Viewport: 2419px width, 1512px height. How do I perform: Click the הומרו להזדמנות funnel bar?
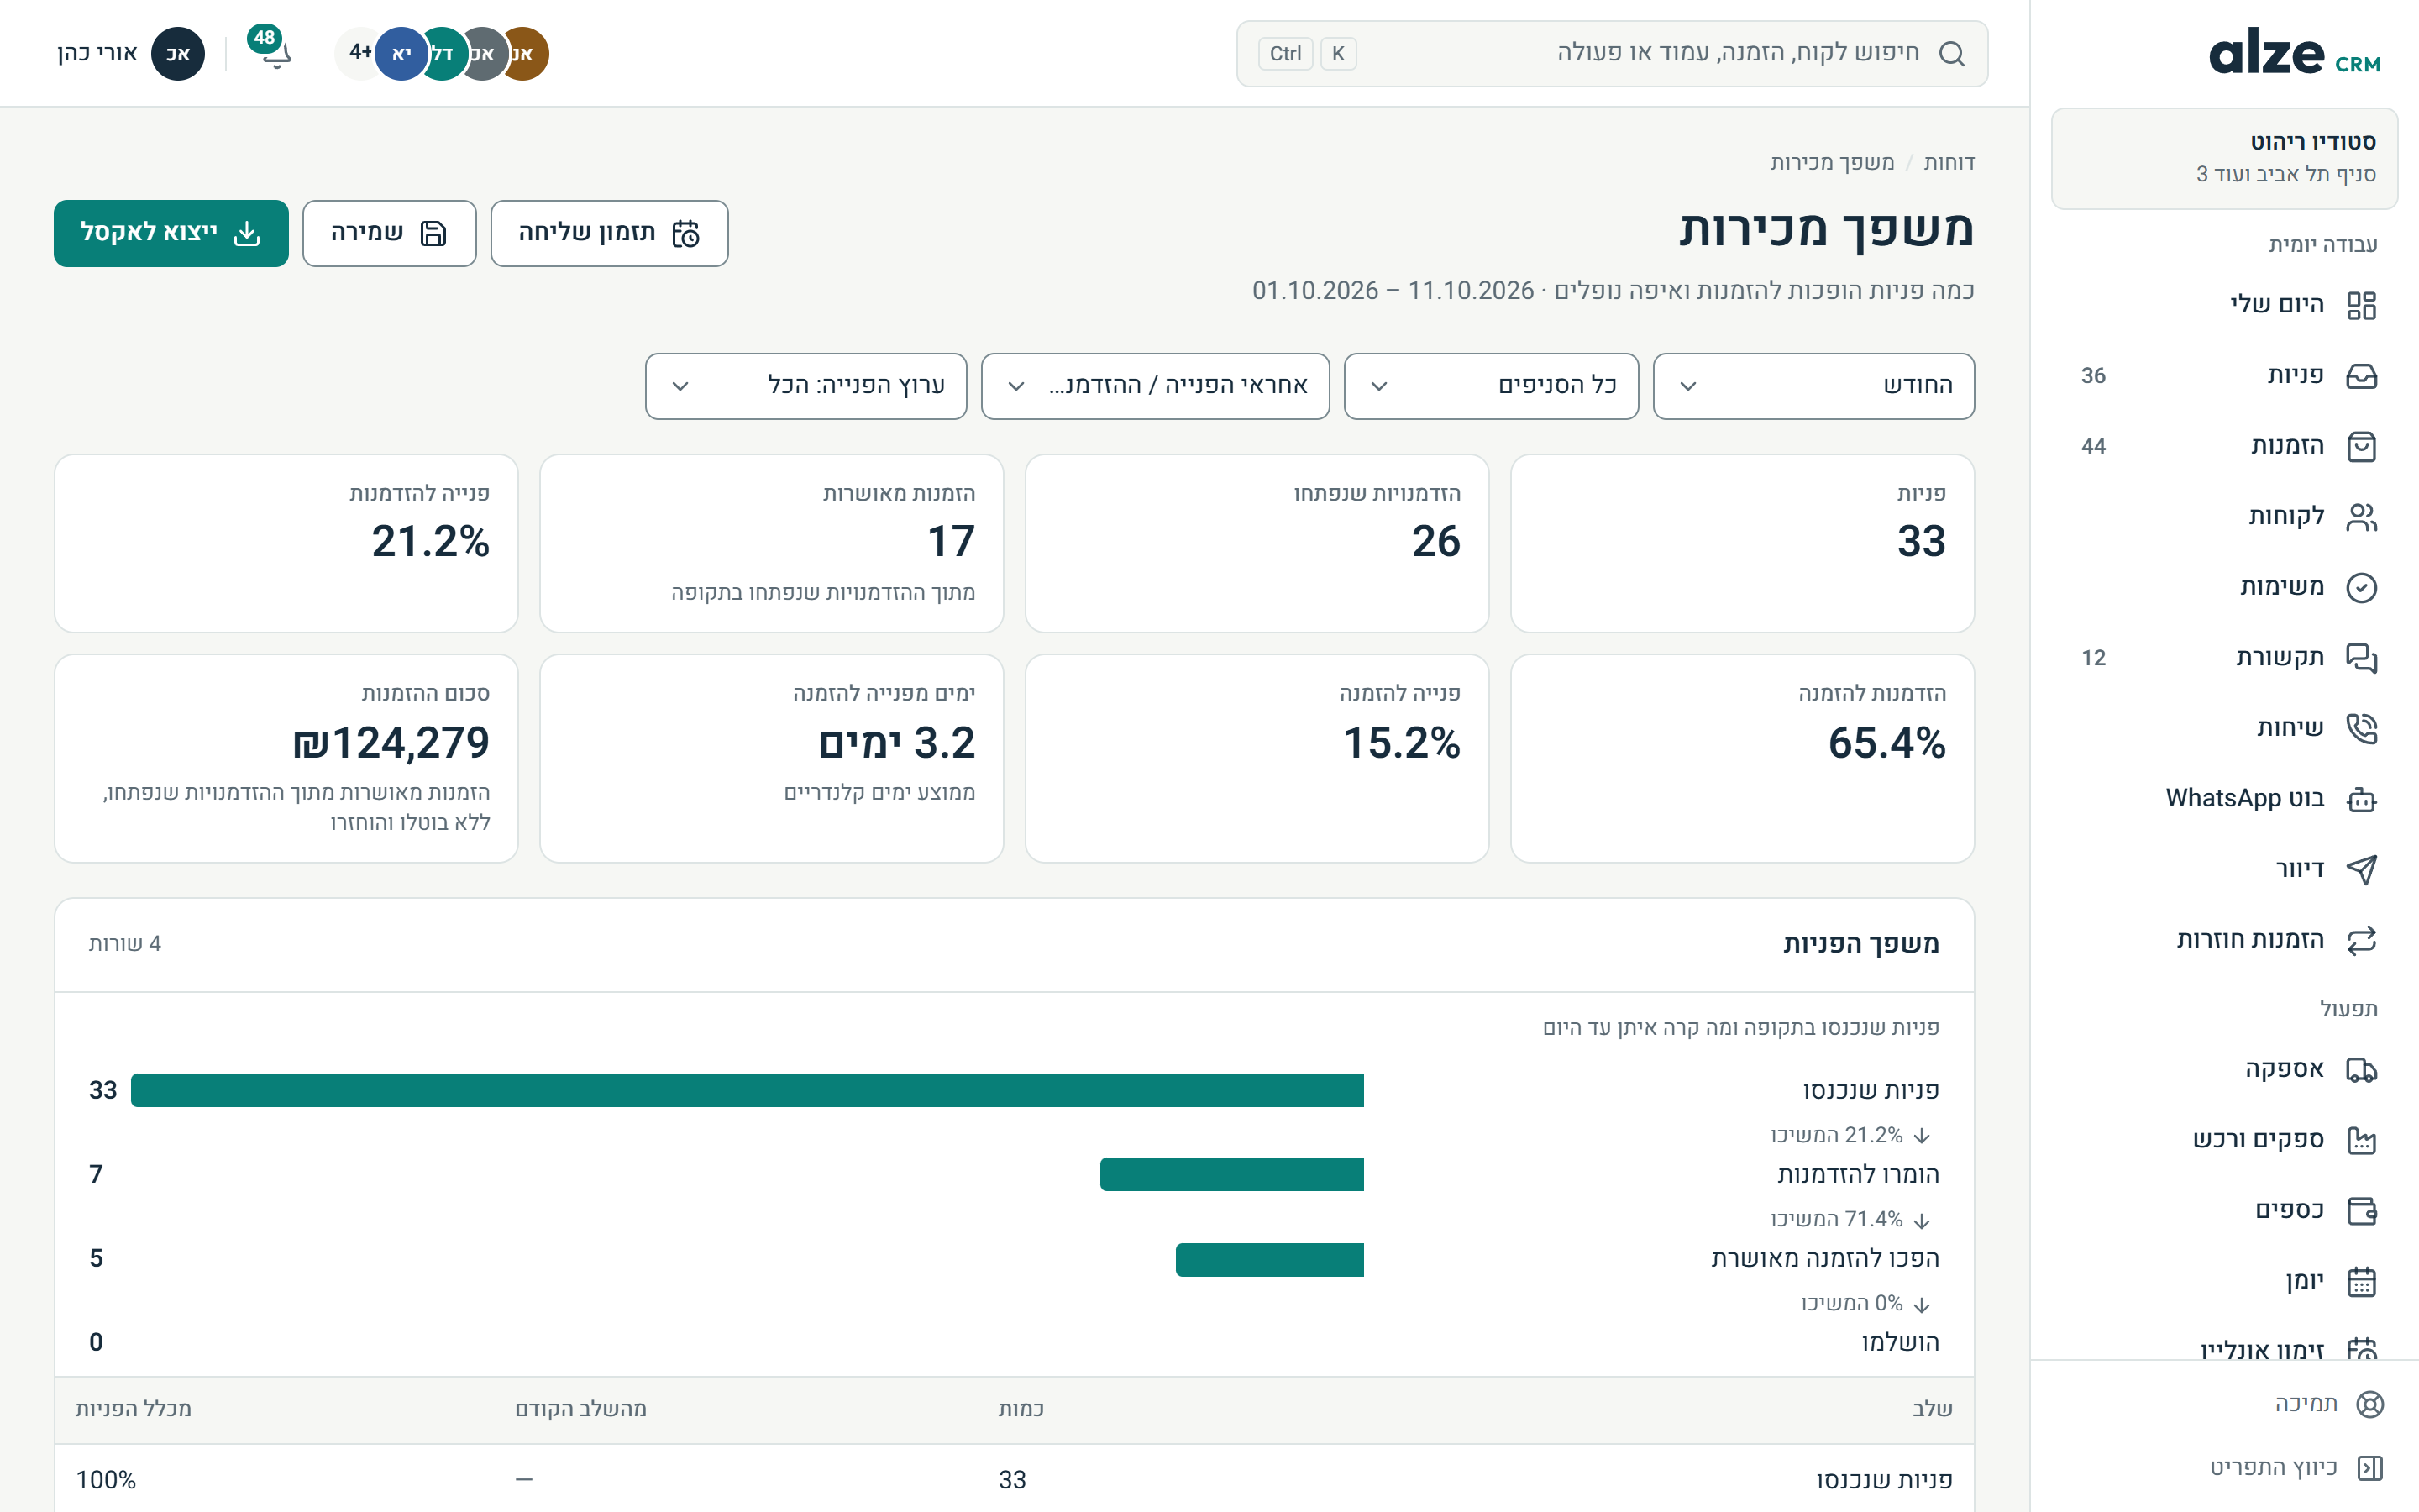pos(1231,1174)
